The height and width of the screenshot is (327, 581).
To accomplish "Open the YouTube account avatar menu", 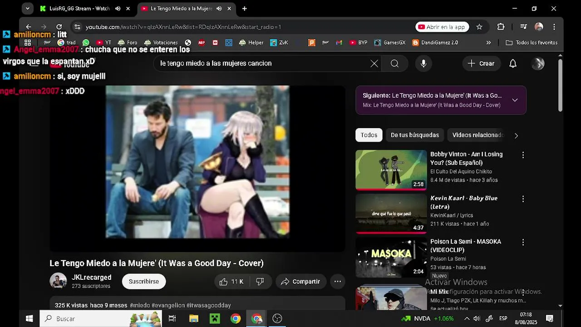I will coord(538,64).
